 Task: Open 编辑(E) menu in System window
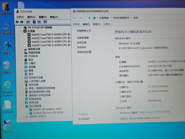(86, 24)
